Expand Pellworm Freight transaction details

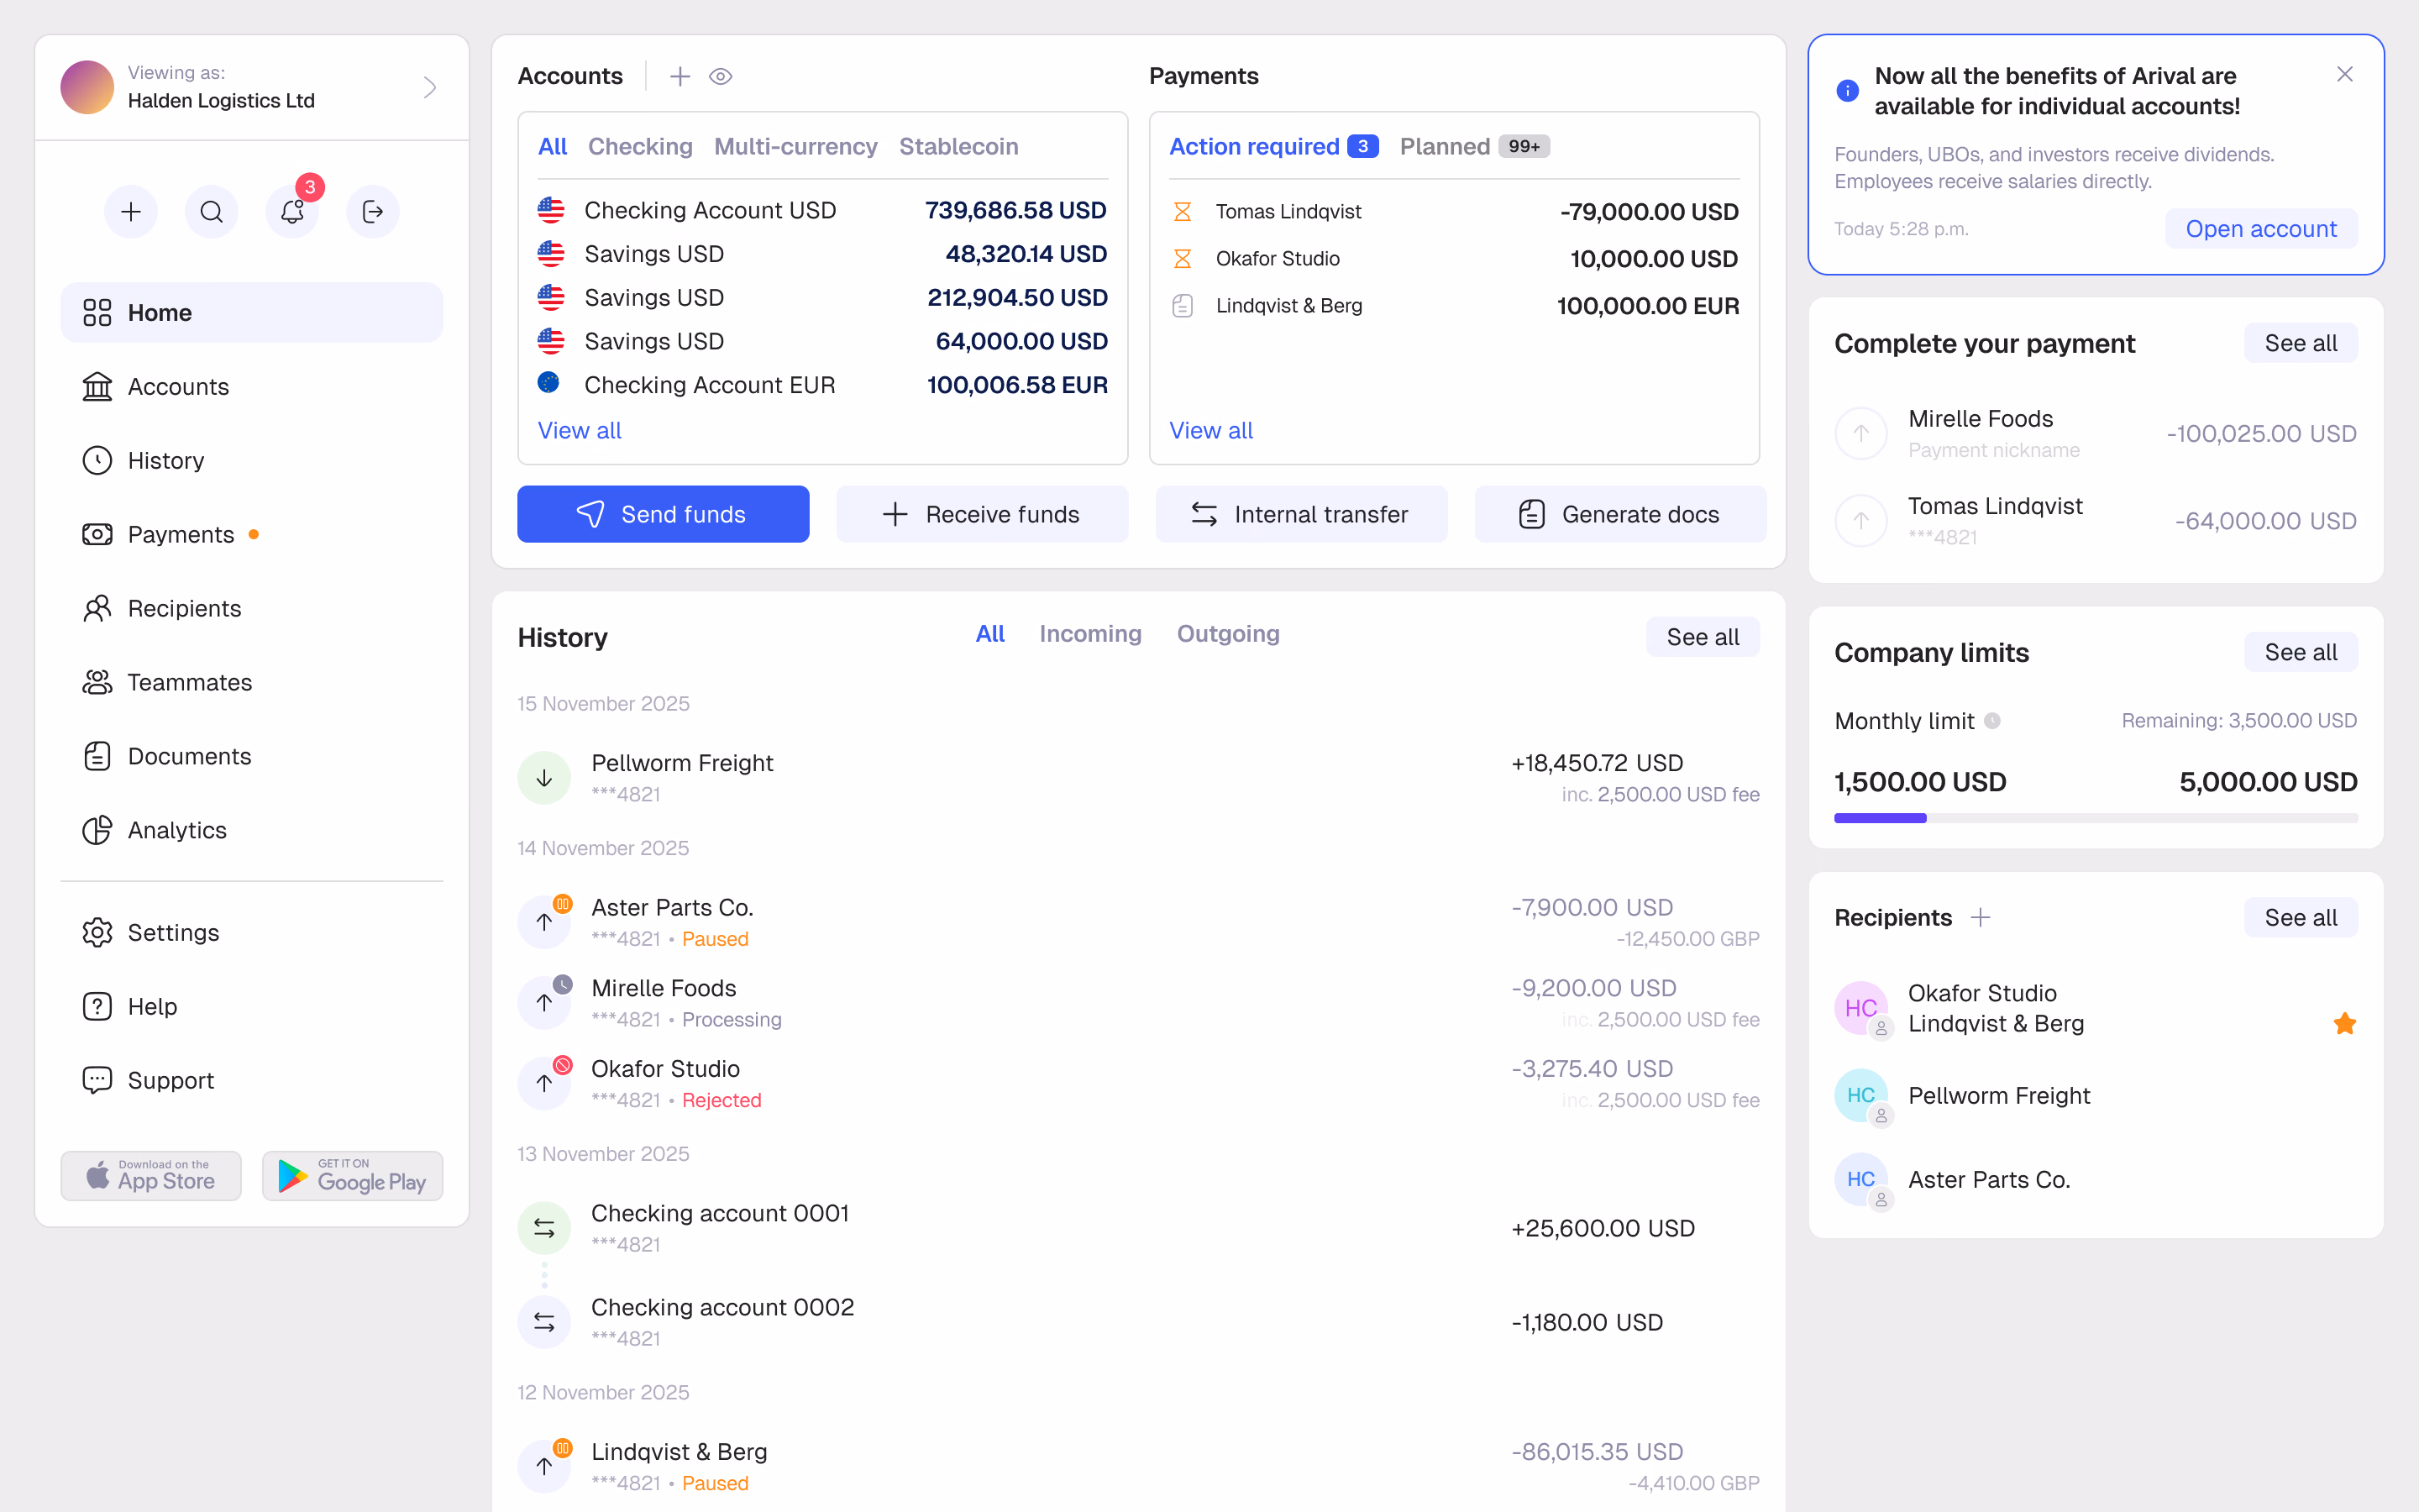[1139, 778]
